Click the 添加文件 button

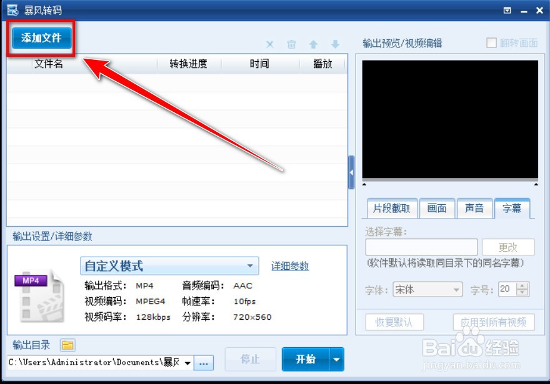tap(41, 38)
